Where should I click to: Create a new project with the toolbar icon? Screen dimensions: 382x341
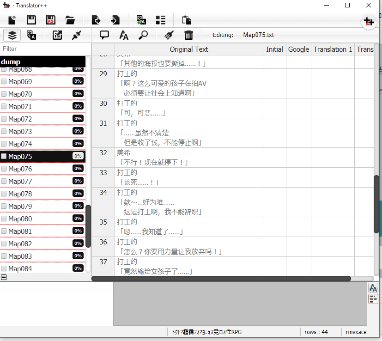point(12,20)
